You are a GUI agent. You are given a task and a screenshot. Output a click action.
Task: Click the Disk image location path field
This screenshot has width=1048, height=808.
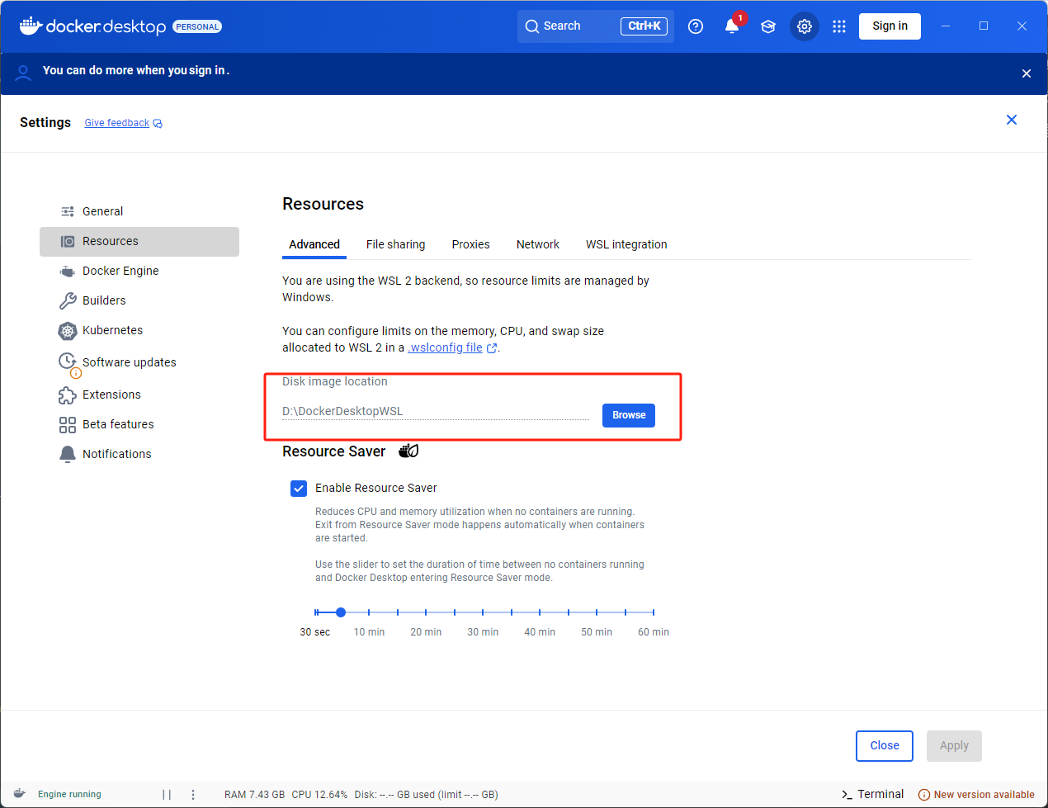(436, 411)
